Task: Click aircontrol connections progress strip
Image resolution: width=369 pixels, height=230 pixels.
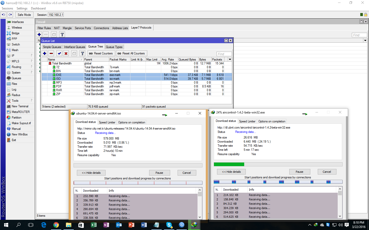Action: point(278,182)
